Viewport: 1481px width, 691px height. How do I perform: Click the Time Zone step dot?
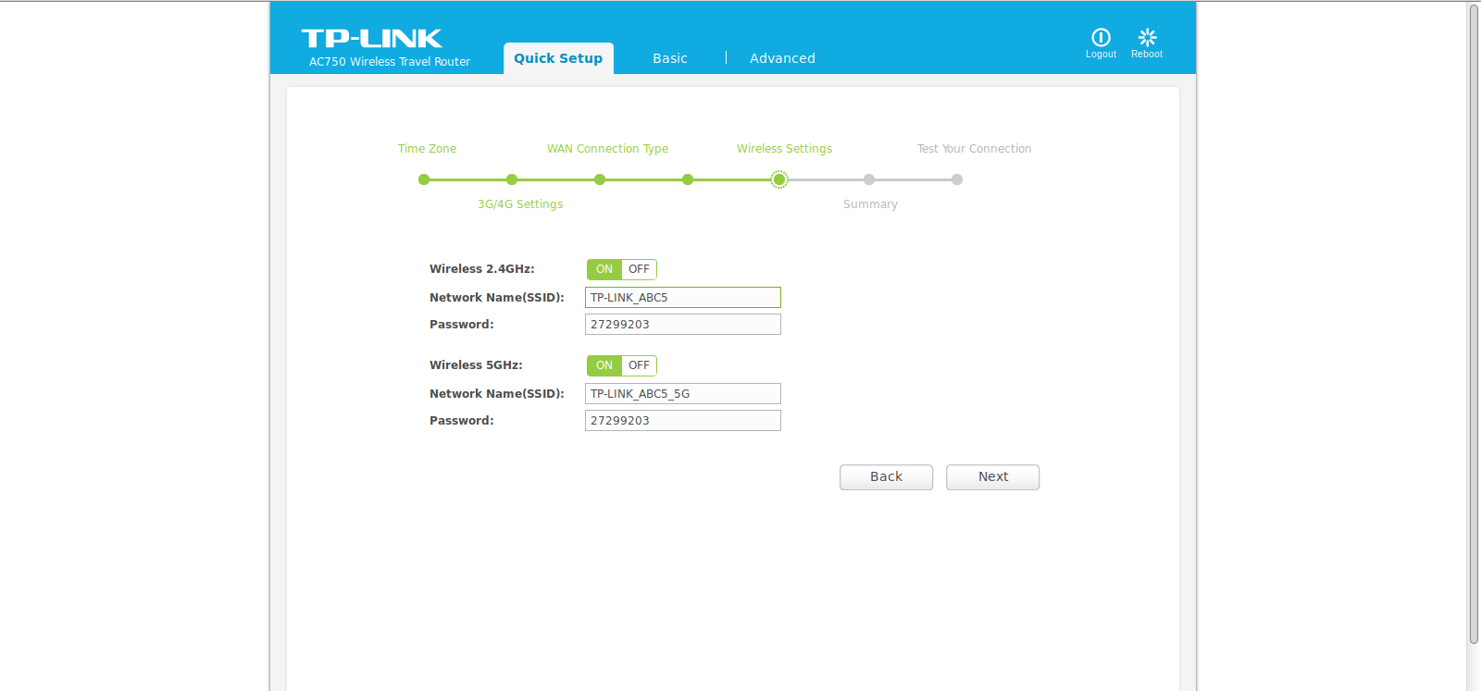tap(424, 179)
